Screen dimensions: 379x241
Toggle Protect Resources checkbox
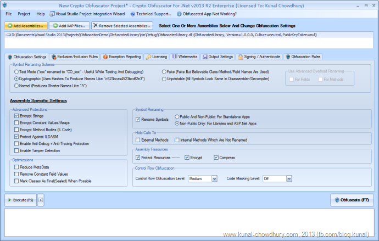click(138, 158)
